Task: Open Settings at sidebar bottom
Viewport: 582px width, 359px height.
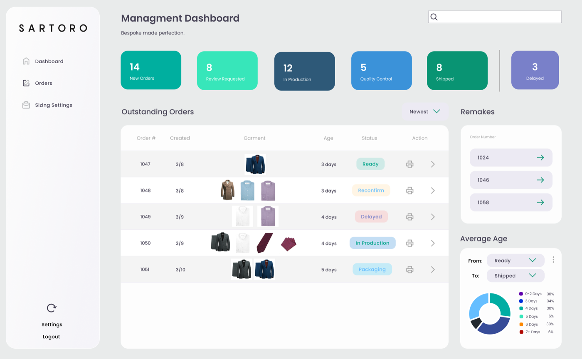Action: 52,325
